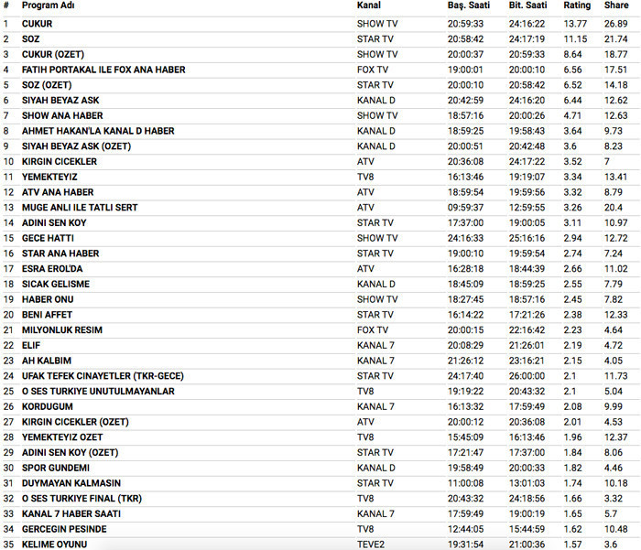Click the 'Share' column header
The image size is (641, 550).
[616, 5]
